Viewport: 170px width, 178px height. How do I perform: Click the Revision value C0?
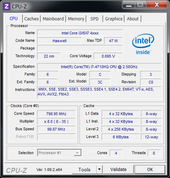coord(151,82)
